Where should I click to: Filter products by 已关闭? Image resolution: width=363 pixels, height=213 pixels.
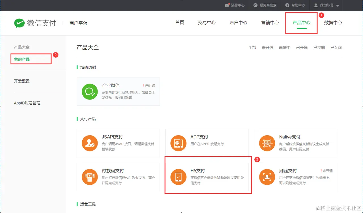(x=336, y=48)
